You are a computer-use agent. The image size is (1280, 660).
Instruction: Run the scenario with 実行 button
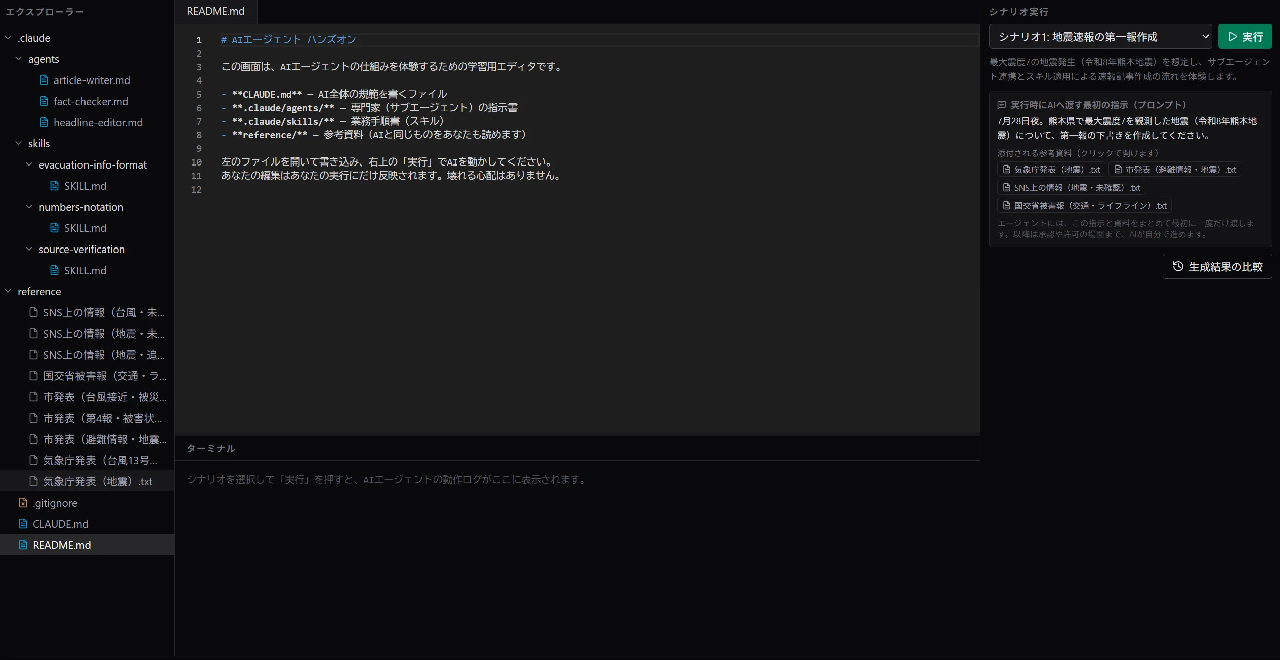point(1245,37)
